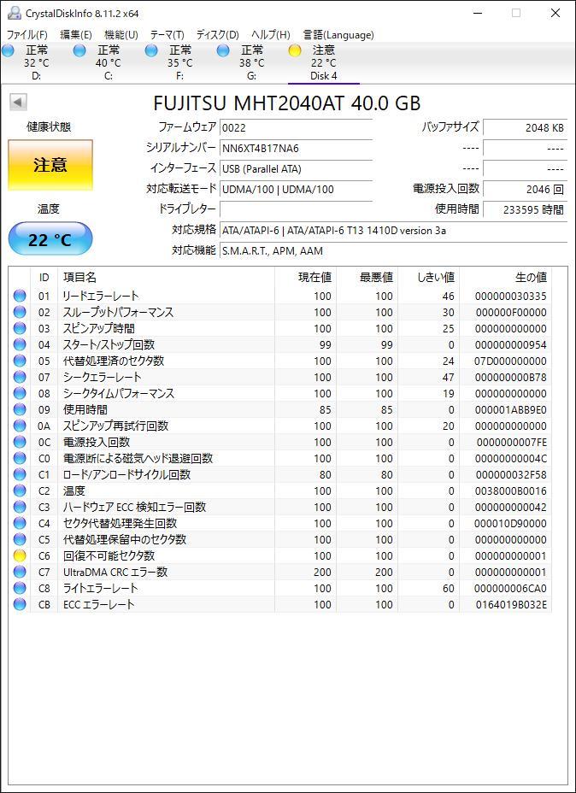
Task: Open the ヘルプ(H) menu
Action: point(271,35)
